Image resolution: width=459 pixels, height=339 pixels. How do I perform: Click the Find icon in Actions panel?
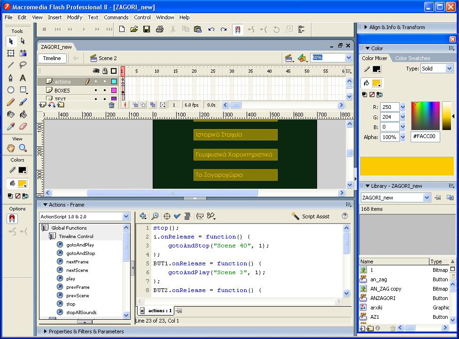[155, 216]
